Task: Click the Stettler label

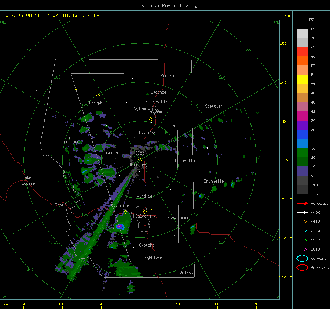Action: (214, 106)
